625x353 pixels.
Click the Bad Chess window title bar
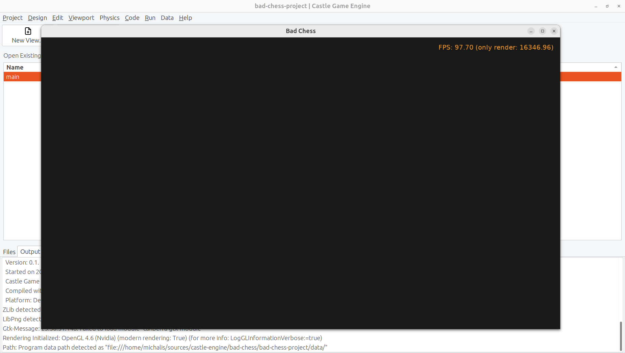tap(301, 31)
